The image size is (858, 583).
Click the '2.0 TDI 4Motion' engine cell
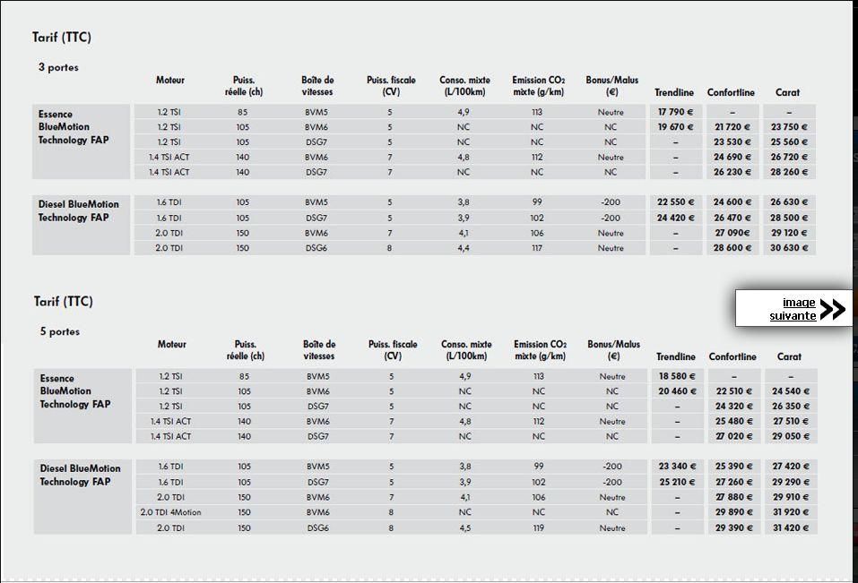coord(170,512)
